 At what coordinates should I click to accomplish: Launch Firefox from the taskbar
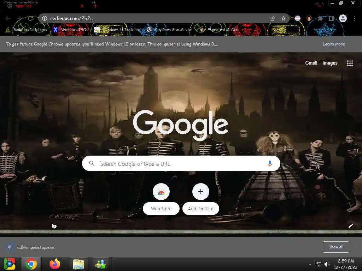pyautogui.click(x=55, y=264)
